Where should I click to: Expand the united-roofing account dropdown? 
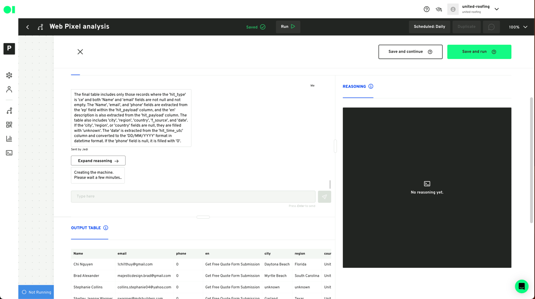[497, 9]
